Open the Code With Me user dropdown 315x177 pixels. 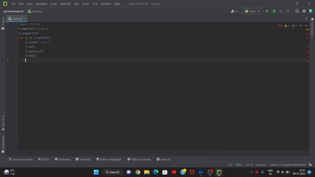click(x=234, y=11)
